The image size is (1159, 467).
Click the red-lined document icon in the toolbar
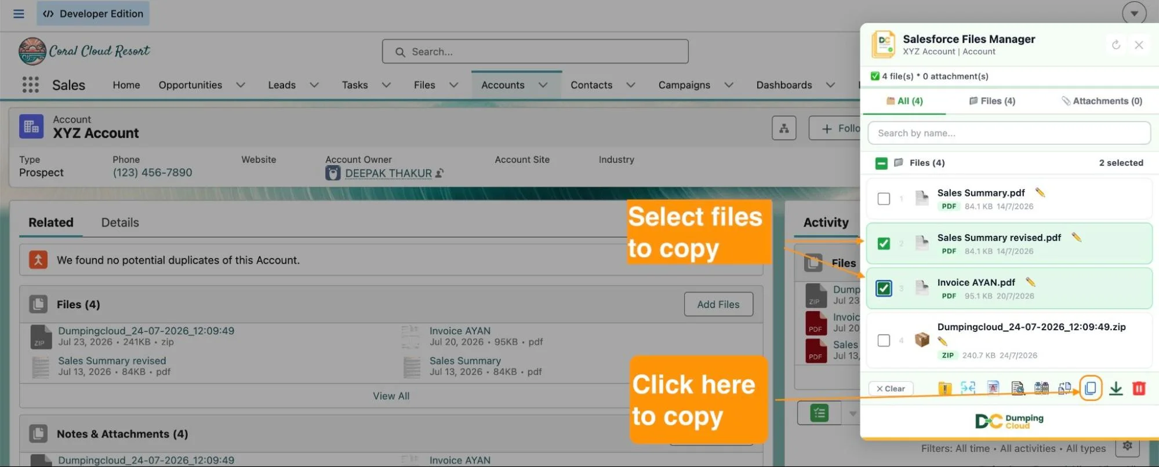pos(993,388)
